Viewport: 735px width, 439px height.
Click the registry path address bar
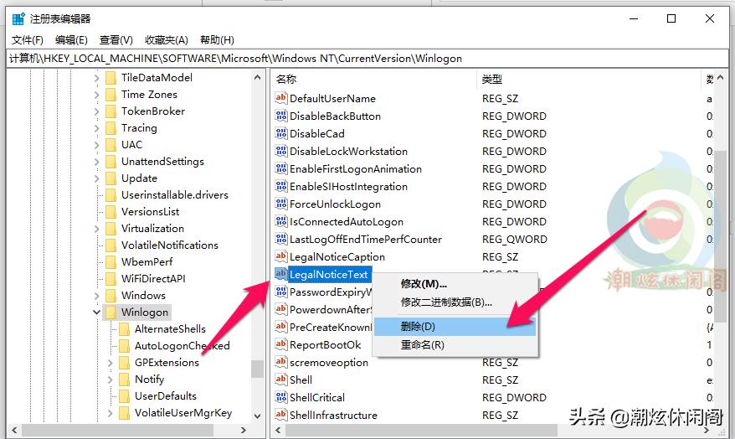click(367, 59)
